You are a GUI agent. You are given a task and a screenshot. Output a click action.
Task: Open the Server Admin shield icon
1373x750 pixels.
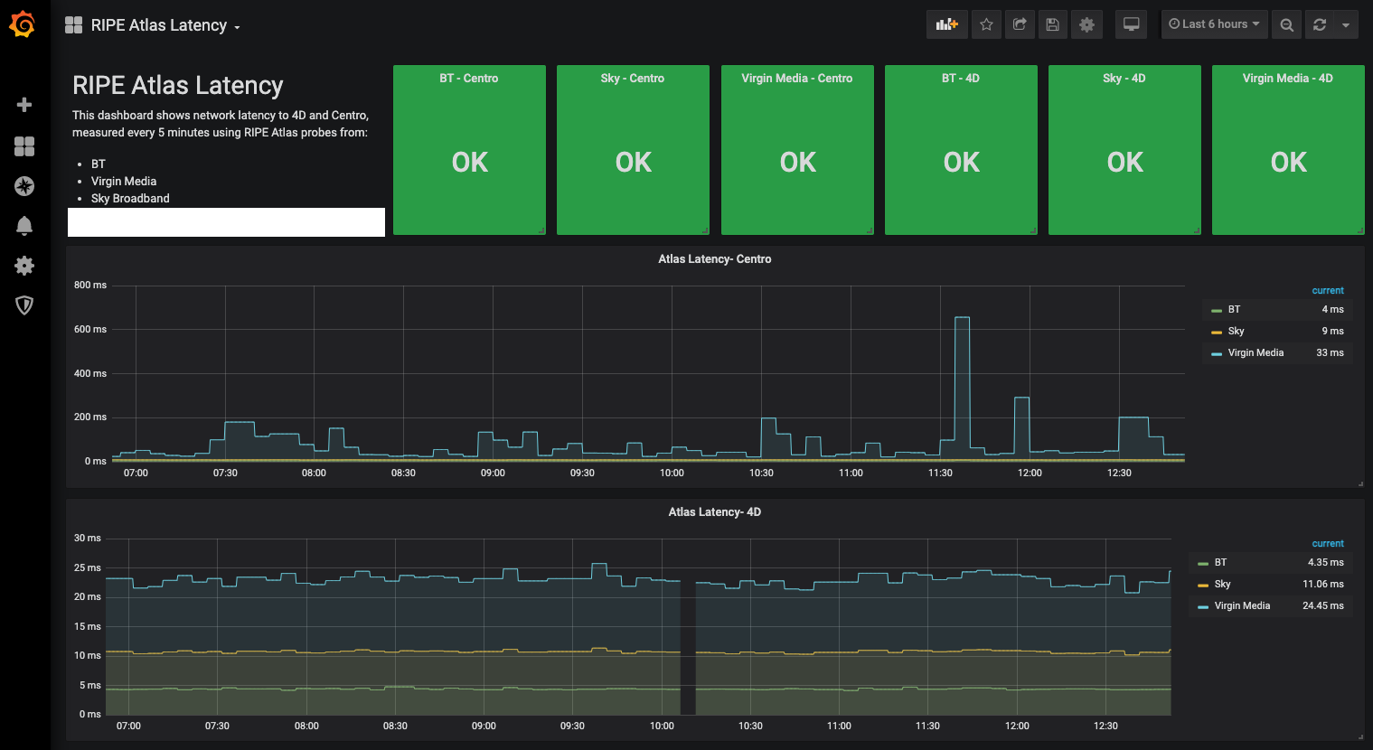click(24, 305)
